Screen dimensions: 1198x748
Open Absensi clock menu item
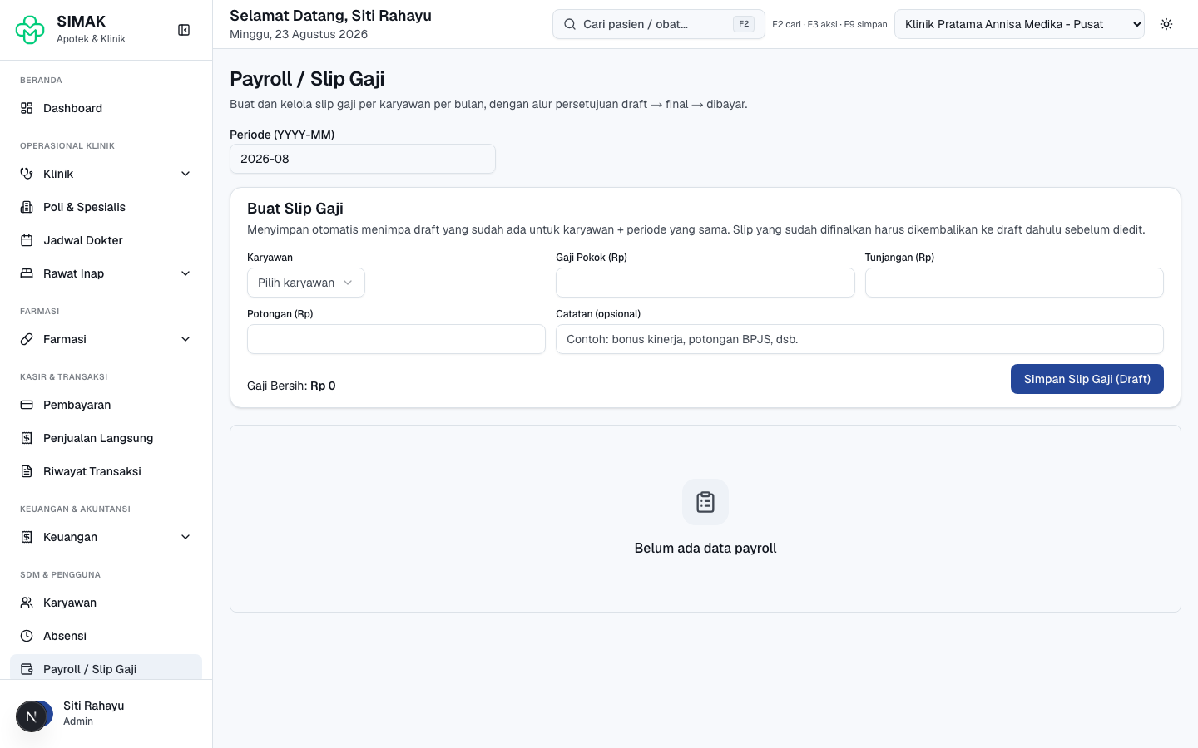[x=106, y=636]
